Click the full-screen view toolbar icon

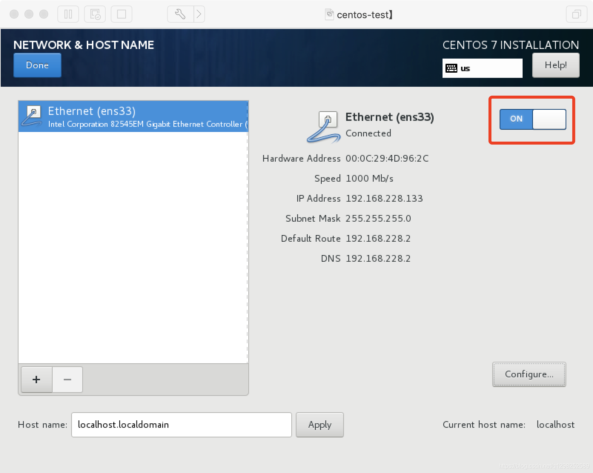pos(122,14)
